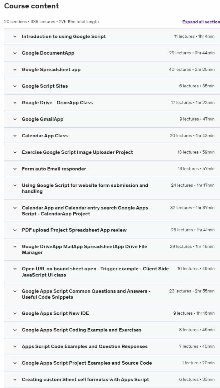Click chevron beside Google Apps Script New IDE
Image resolution: width=220 pixels, height=388 pixels.
point(15,313)
